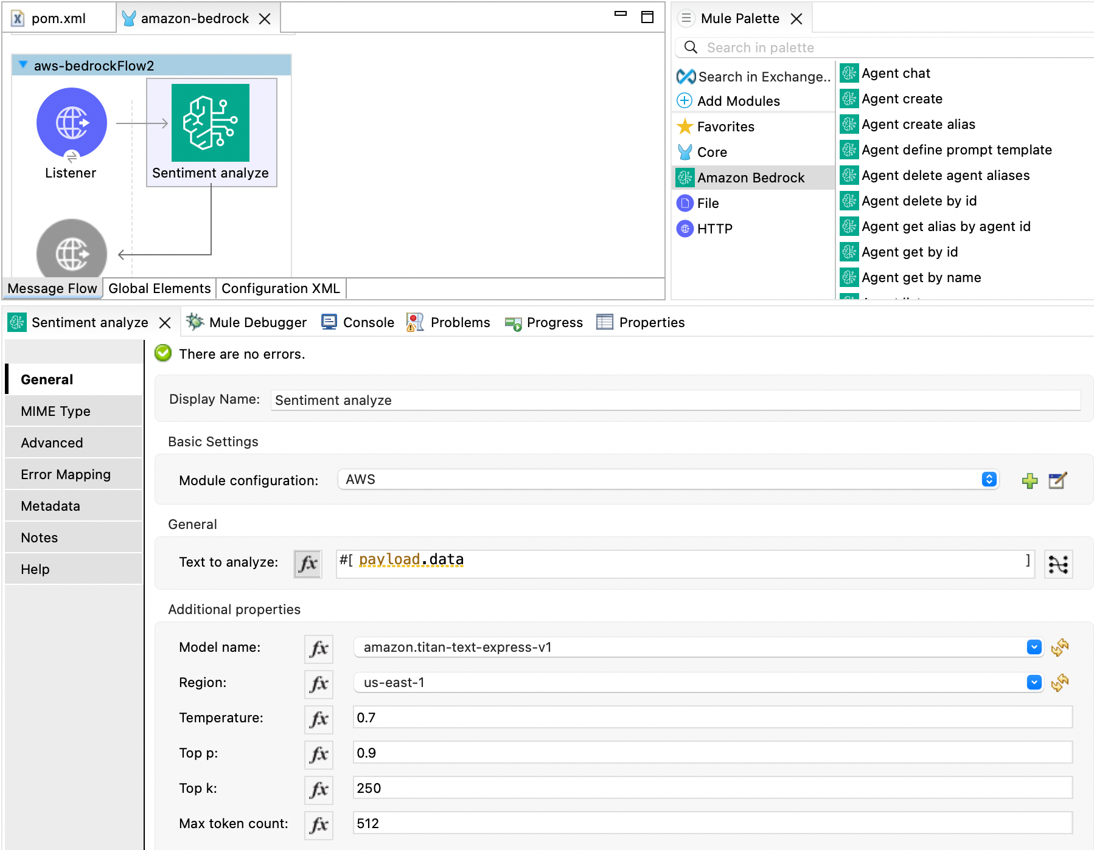
Task: Toggle expression mode for Top k
Action: coord(319,790)
